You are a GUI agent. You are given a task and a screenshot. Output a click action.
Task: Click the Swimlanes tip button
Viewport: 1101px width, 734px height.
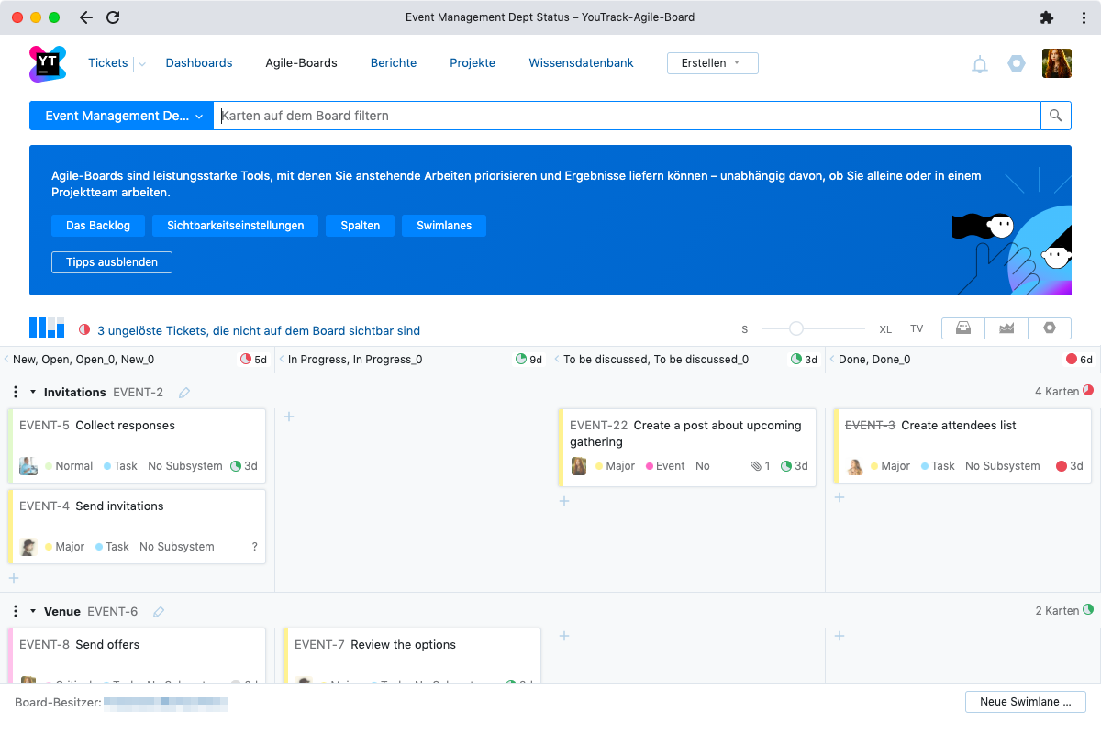(444, 226)
